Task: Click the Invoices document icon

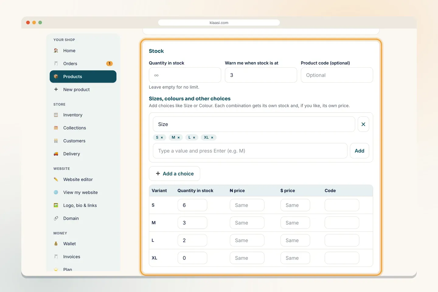Action: click(56, 257)
